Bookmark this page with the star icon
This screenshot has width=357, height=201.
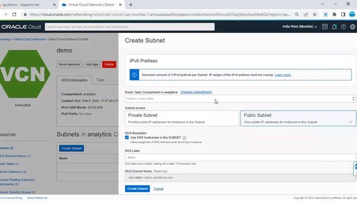[x=315, y=15]
